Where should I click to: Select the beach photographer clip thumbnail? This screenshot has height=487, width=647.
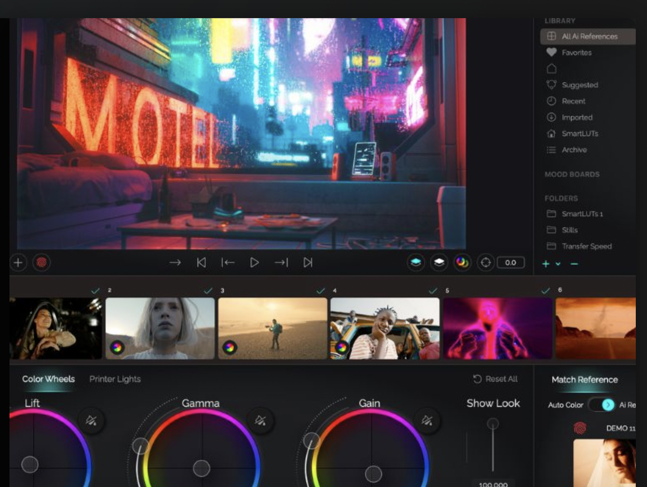pyautogui.click(x=273, y=328)
